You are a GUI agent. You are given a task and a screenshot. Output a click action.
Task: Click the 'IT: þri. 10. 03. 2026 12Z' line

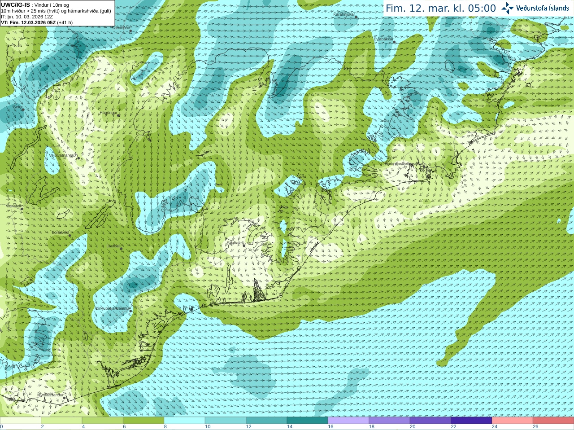point(27,17)
